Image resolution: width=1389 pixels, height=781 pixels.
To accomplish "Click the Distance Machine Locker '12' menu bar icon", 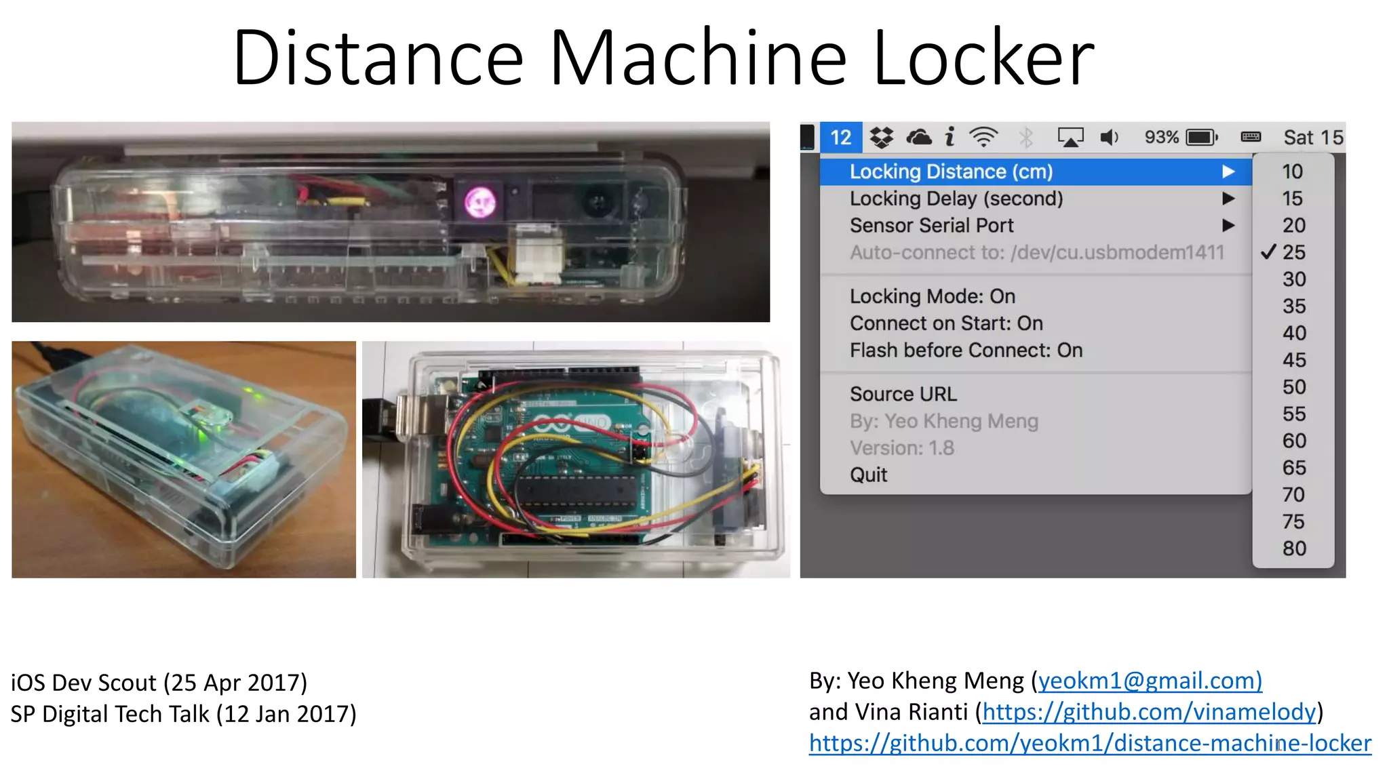I will (841, 138).
